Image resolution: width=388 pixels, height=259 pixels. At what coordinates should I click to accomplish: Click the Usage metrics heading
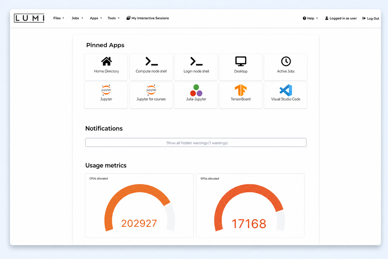click(106, 165)
